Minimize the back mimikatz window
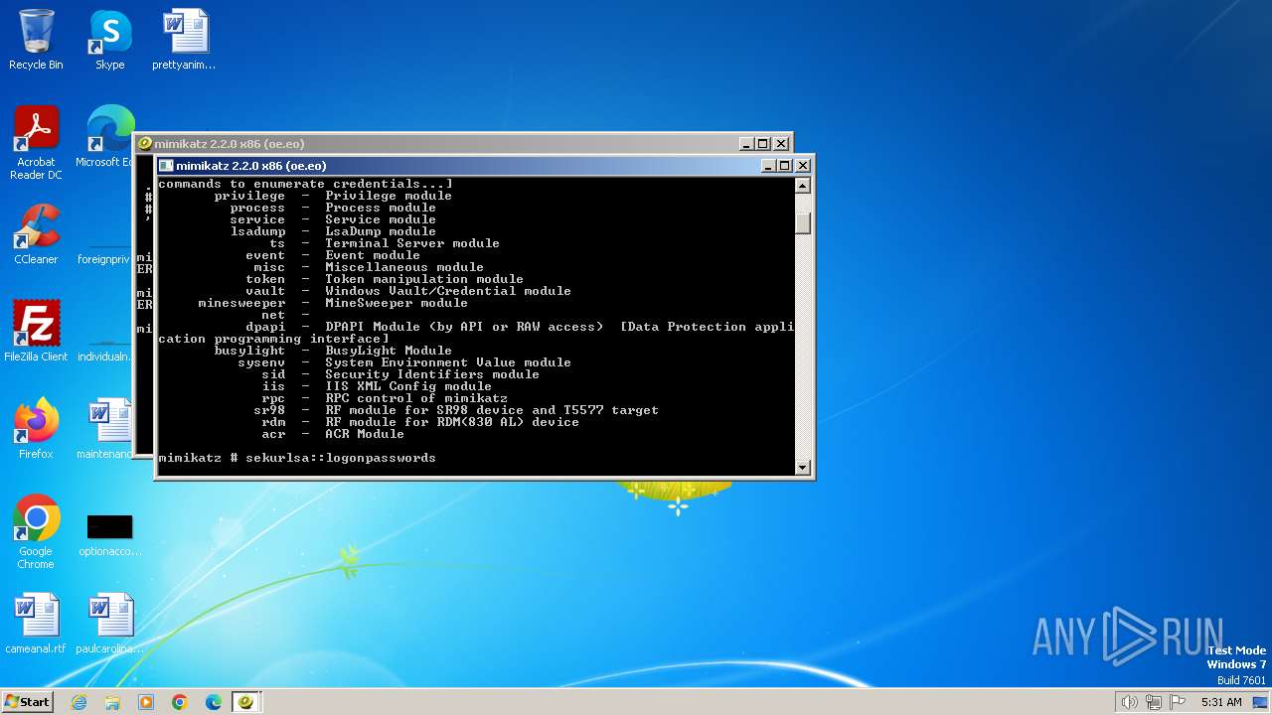Viewport: 1272px width, 715px height. pyautogui.click(x=747, y=144)
